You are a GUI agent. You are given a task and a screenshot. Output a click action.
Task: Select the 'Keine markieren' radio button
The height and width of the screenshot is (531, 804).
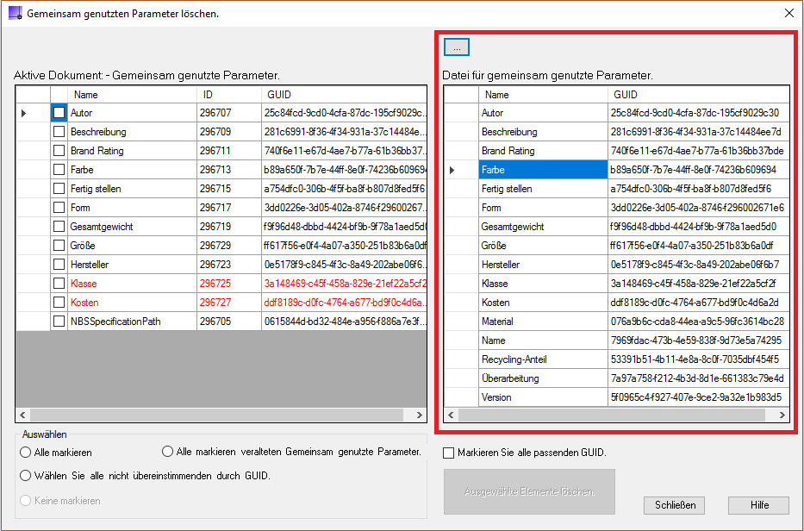pos(25,500)
